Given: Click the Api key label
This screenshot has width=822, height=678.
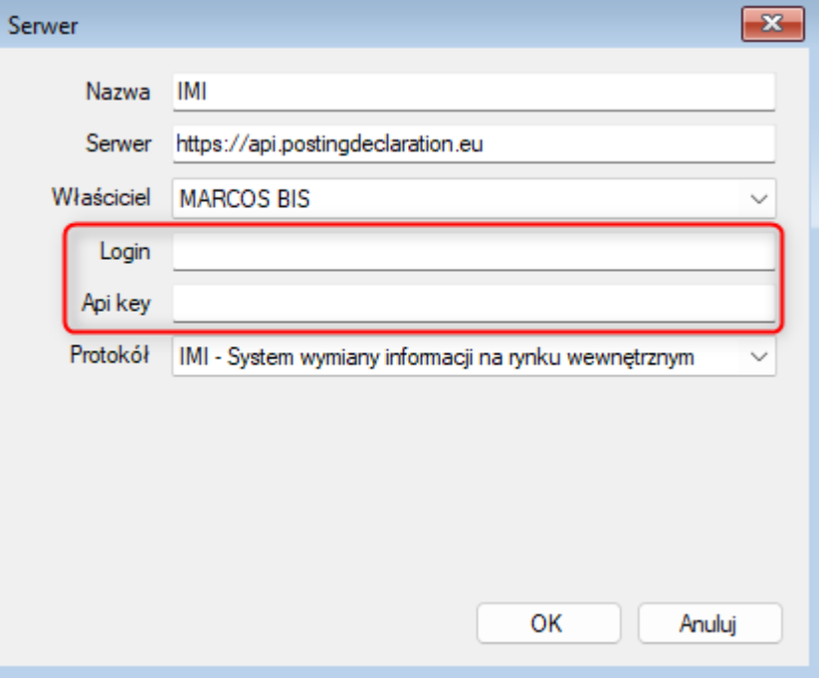Looking at the screenshot, I should click(116, 303).
